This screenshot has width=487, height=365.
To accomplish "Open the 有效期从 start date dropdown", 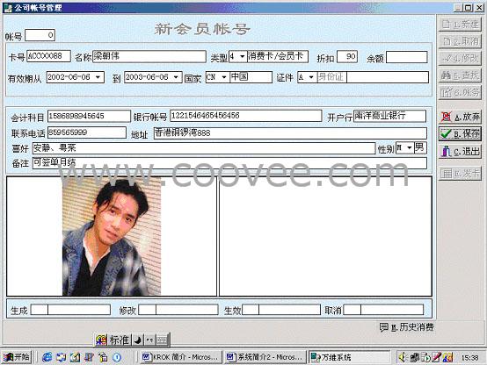I will point(98,77).
